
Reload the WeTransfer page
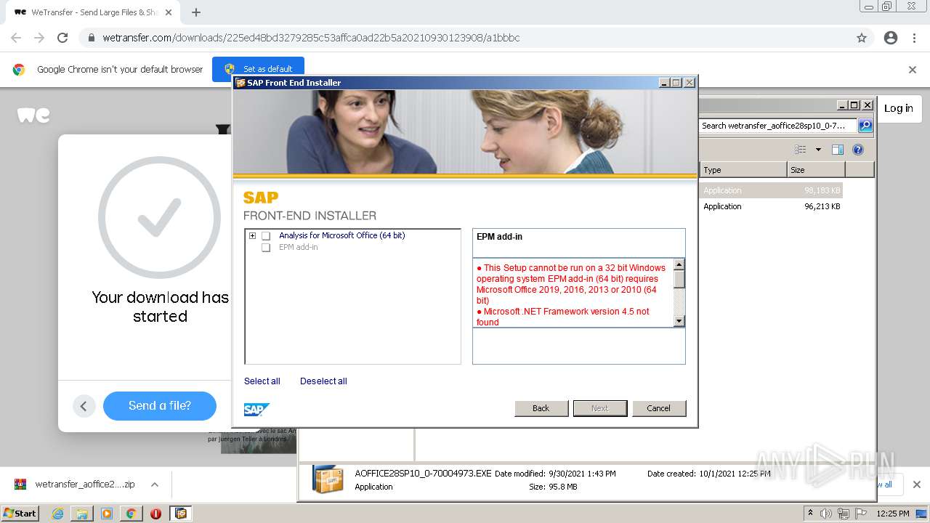pyautogui.click(x=62, y=38)
